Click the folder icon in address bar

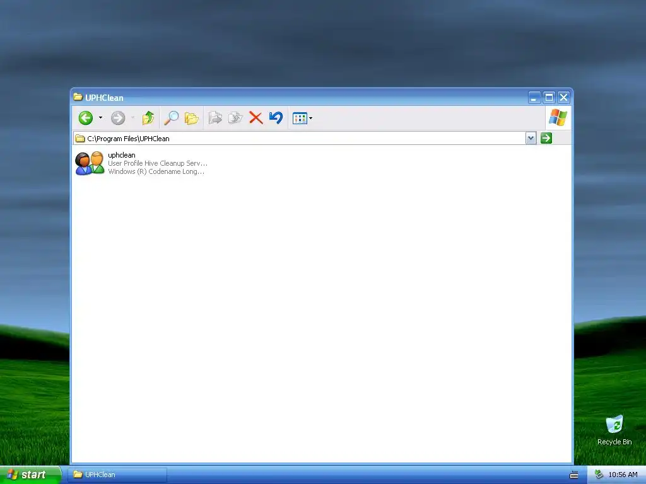[80, 138]
